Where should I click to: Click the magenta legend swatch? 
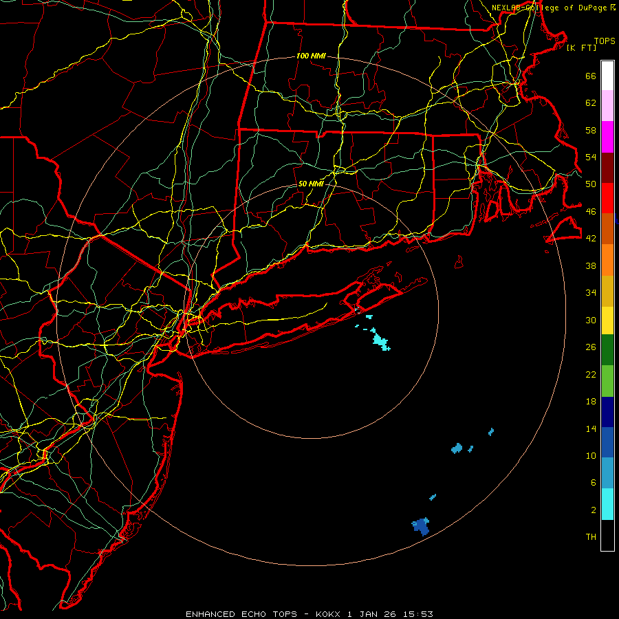click(607, 137)
